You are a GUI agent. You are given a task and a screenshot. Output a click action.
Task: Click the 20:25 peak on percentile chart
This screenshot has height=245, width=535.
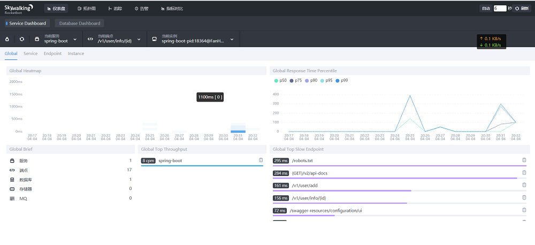(x=410, y=96)
